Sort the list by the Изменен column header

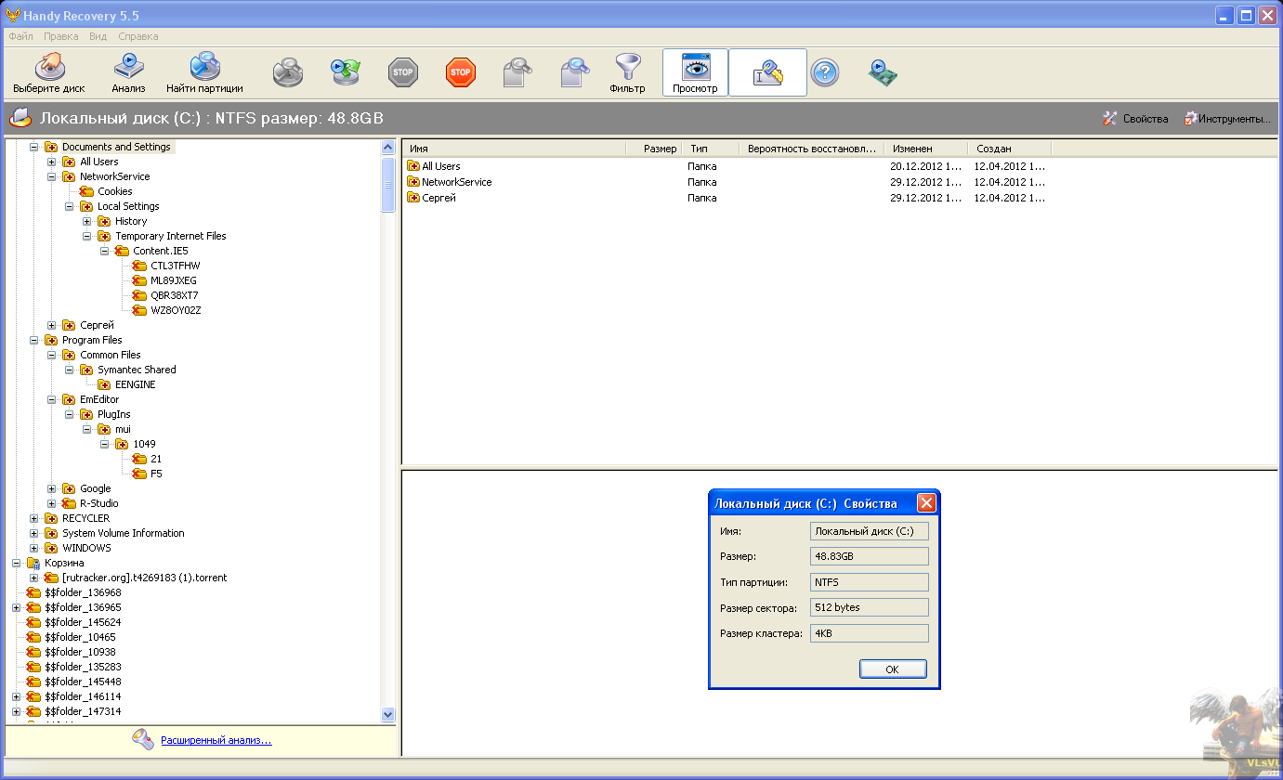(x=924, y=149)
